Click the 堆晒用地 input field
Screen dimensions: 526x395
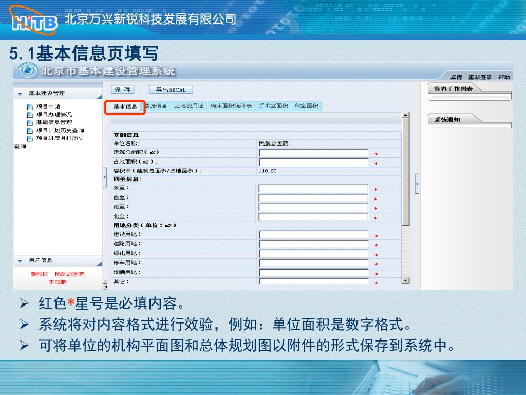(x=313, y=273)
